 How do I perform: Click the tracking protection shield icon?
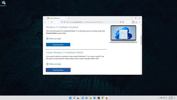(x=62, y=22)
